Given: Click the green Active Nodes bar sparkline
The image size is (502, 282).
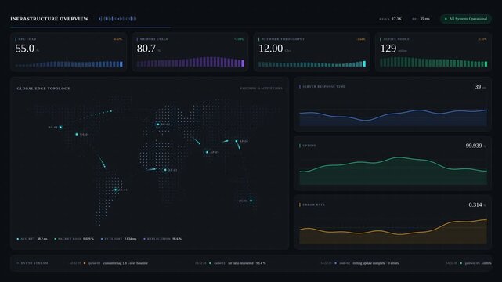Looking at the screenshot, I should click(434, 62).
